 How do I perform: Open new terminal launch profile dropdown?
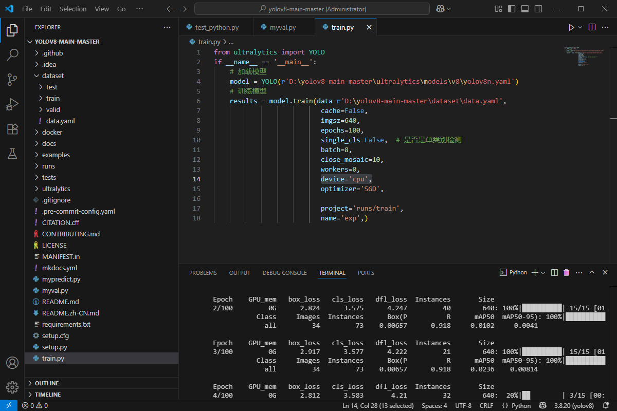point(543,273)
